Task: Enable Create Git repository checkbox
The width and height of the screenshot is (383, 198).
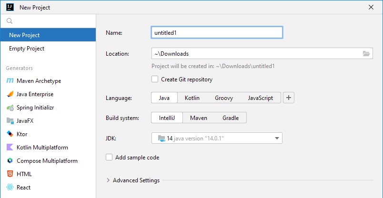Action: point(155,79)
